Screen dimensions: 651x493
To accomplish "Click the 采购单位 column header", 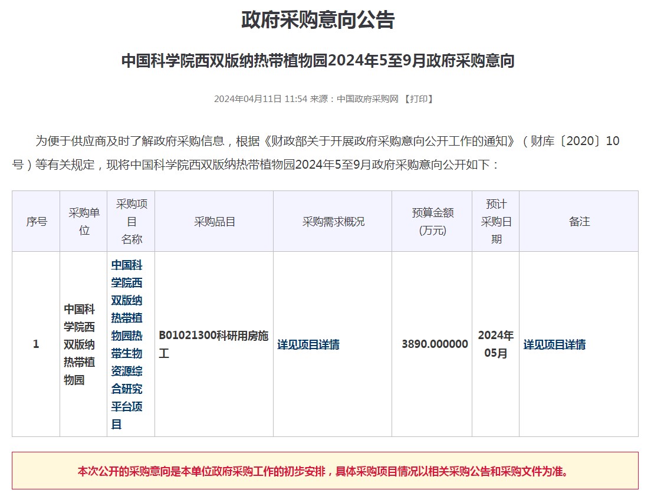I will pos(84,222).
